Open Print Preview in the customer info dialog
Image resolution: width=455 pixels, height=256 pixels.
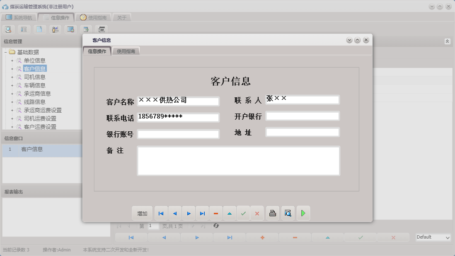click(x=288, y=213)
